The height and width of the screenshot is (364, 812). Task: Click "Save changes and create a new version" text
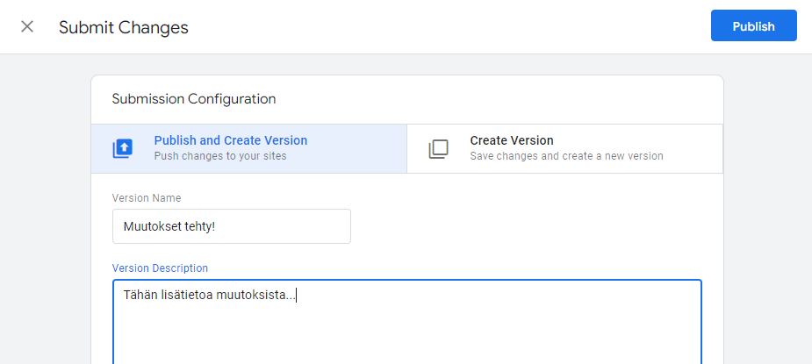point(566,156)
